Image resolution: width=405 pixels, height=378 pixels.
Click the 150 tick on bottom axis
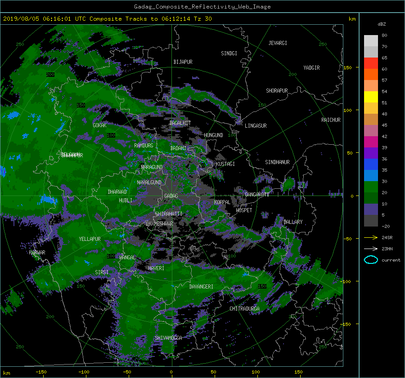[x=298, y=372]
